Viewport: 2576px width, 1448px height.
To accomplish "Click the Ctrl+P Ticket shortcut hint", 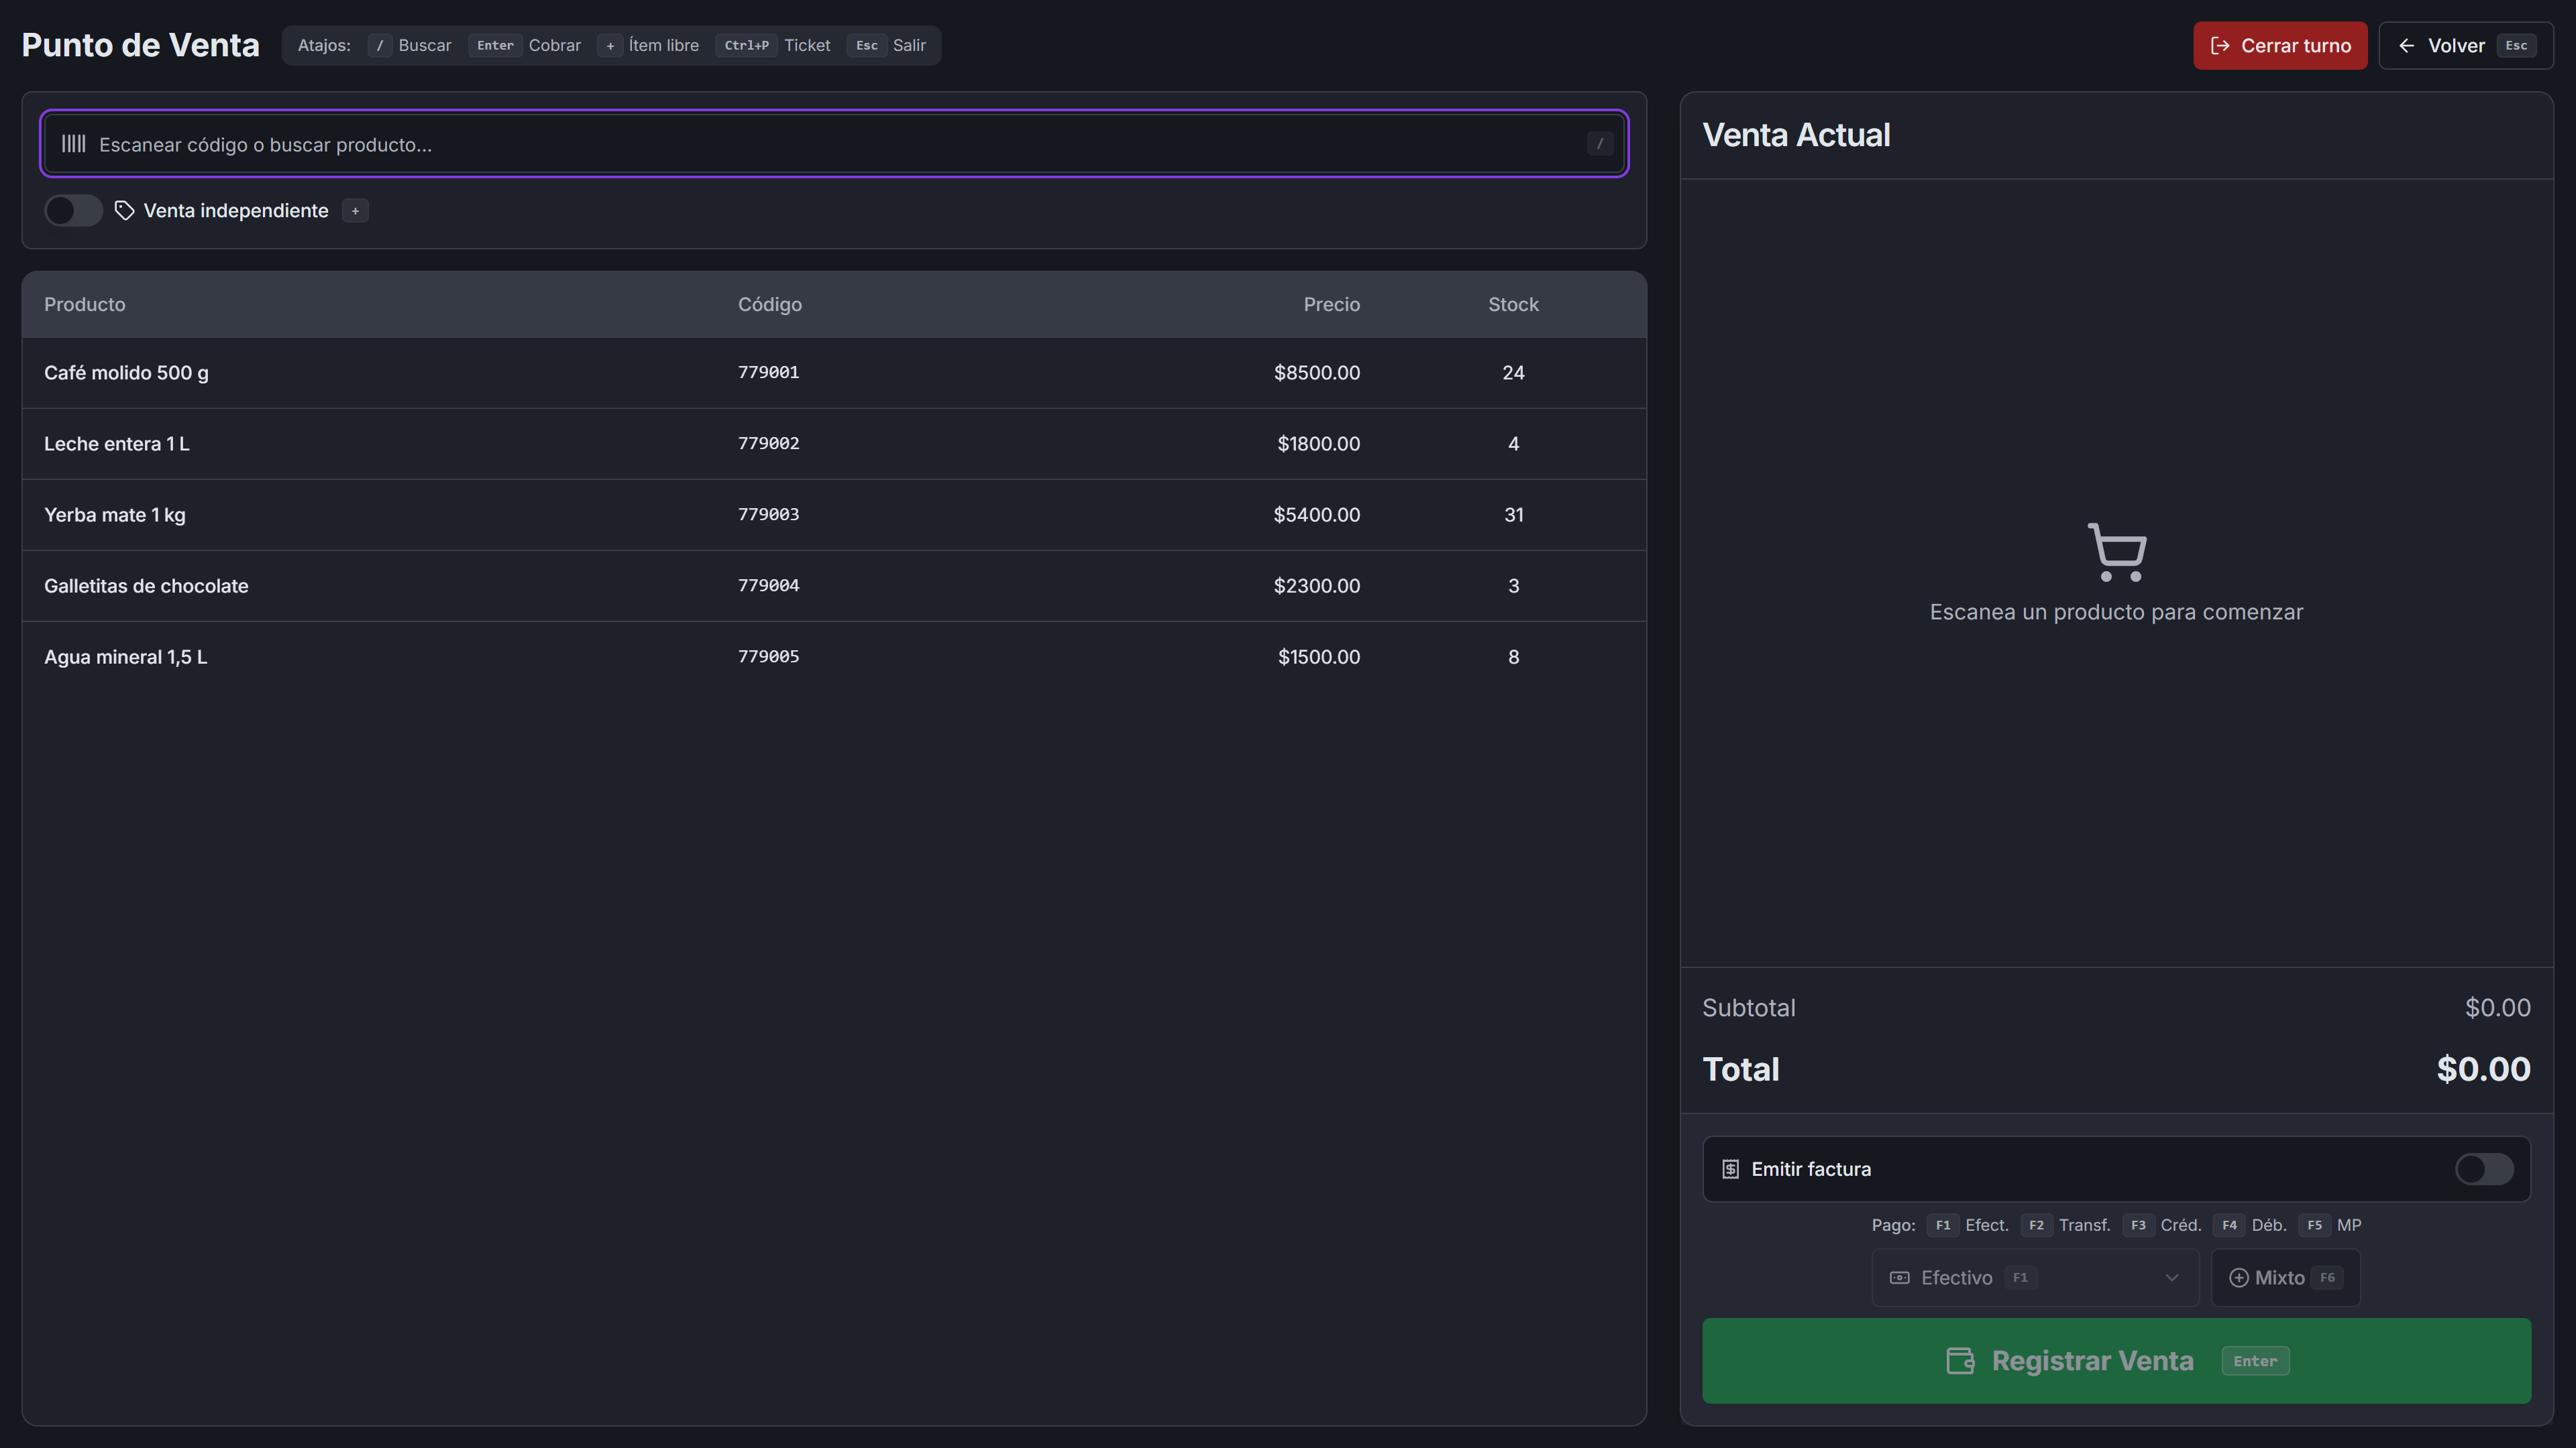I will pyautogui.click(x=773, y=46).
